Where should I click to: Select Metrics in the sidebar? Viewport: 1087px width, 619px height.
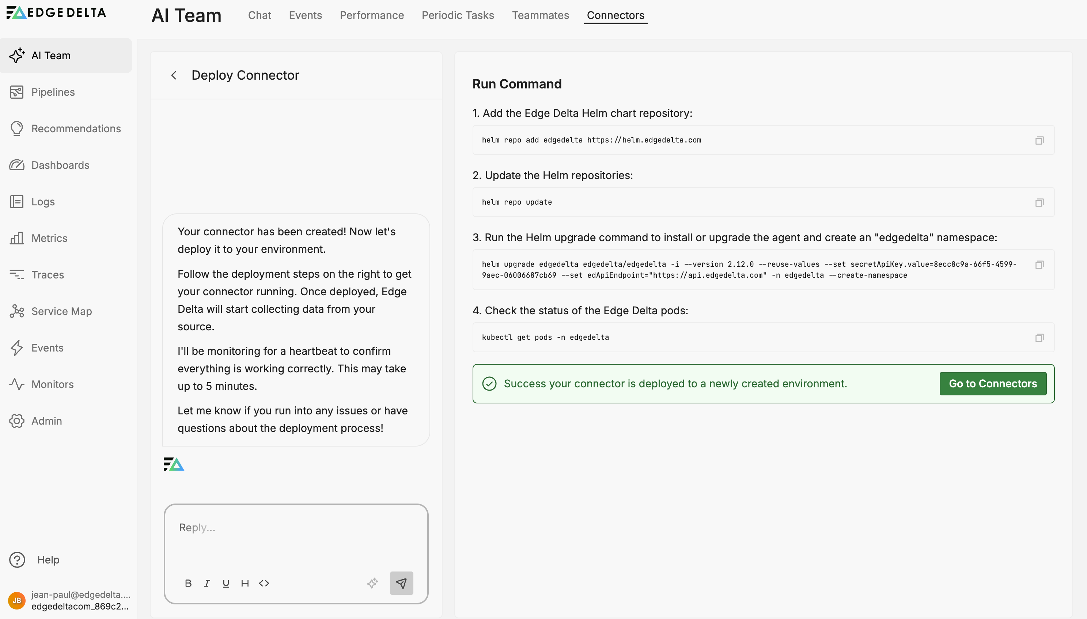coord(49,238)
